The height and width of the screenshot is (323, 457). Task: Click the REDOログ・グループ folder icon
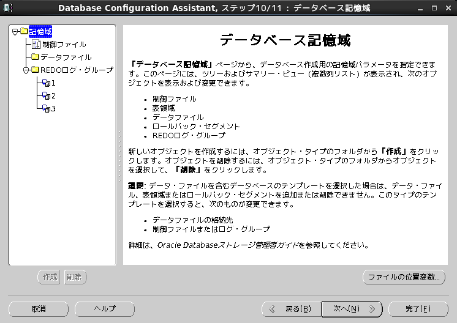point(35,70)
